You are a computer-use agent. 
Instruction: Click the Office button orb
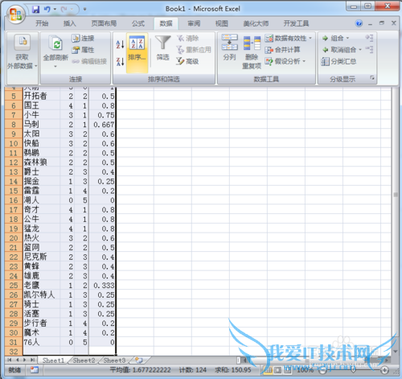click(x=15, y=14)
